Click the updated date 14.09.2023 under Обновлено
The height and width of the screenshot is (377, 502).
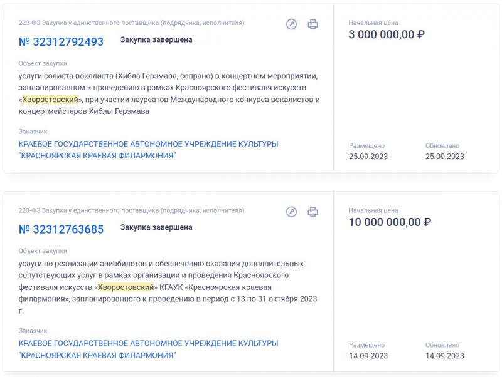tap(444, 356)
